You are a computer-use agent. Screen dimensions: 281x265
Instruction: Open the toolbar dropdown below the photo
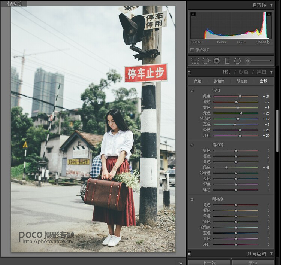tap(181, 263)
